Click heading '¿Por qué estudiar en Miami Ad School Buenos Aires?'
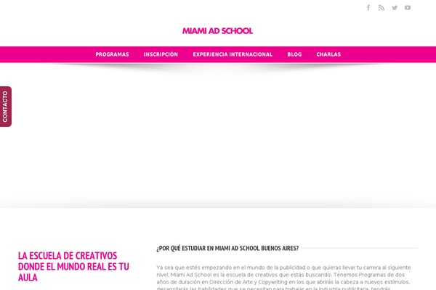This screenshot has height=290, width=436. tap(227, 248)
